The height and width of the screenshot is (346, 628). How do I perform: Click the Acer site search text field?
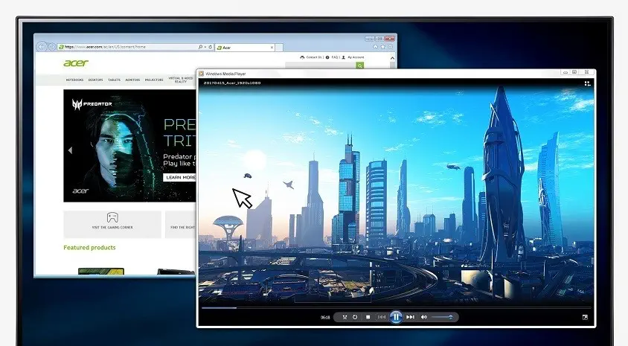(320, 65)
